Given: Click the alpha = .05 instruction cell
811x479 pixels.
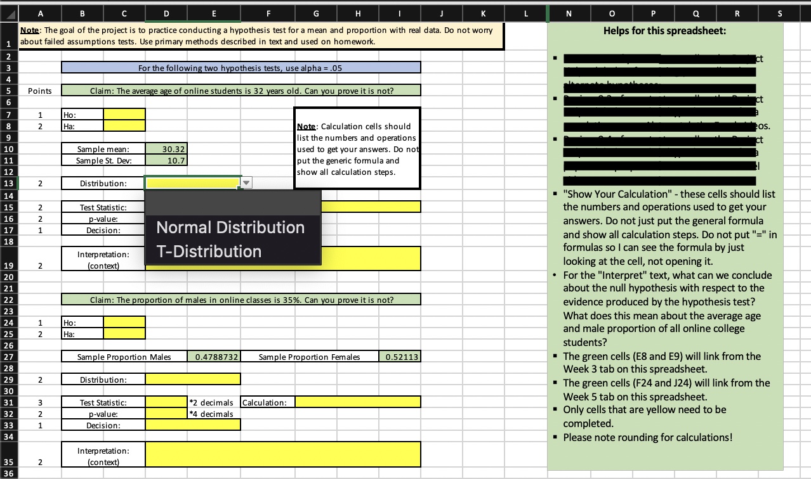Looking at the screenshot, I should [x=241, y=68].
